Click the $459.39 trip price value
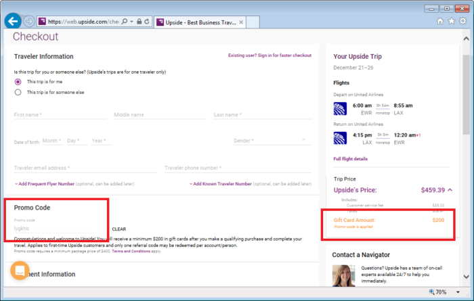Viewport: 474px width, 301px height. (x=433, y=190)
